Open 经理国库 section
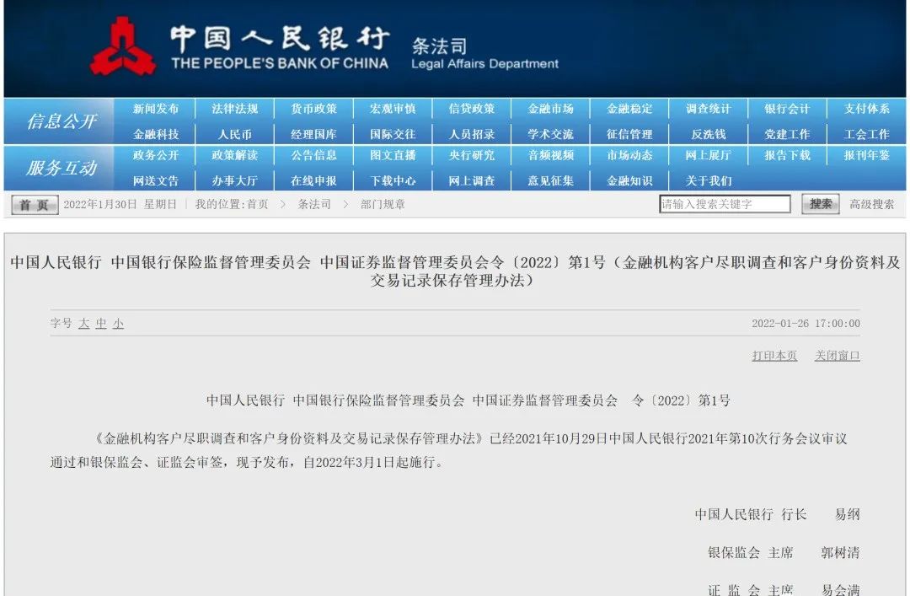910x596 pixels. [x=314, y=134]
